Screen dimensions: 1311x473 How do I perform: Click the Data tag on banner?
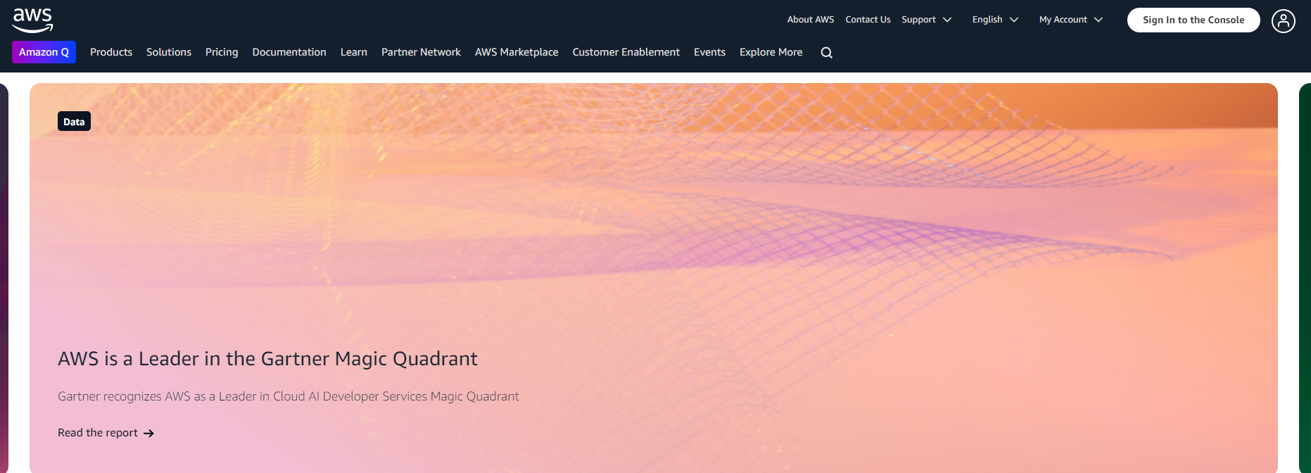74,122
